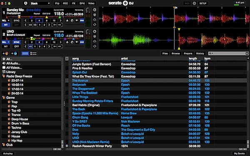250x156 pixels.
Task: Click the shield icon beside deck 2 meters
Action: click(95, 37)
